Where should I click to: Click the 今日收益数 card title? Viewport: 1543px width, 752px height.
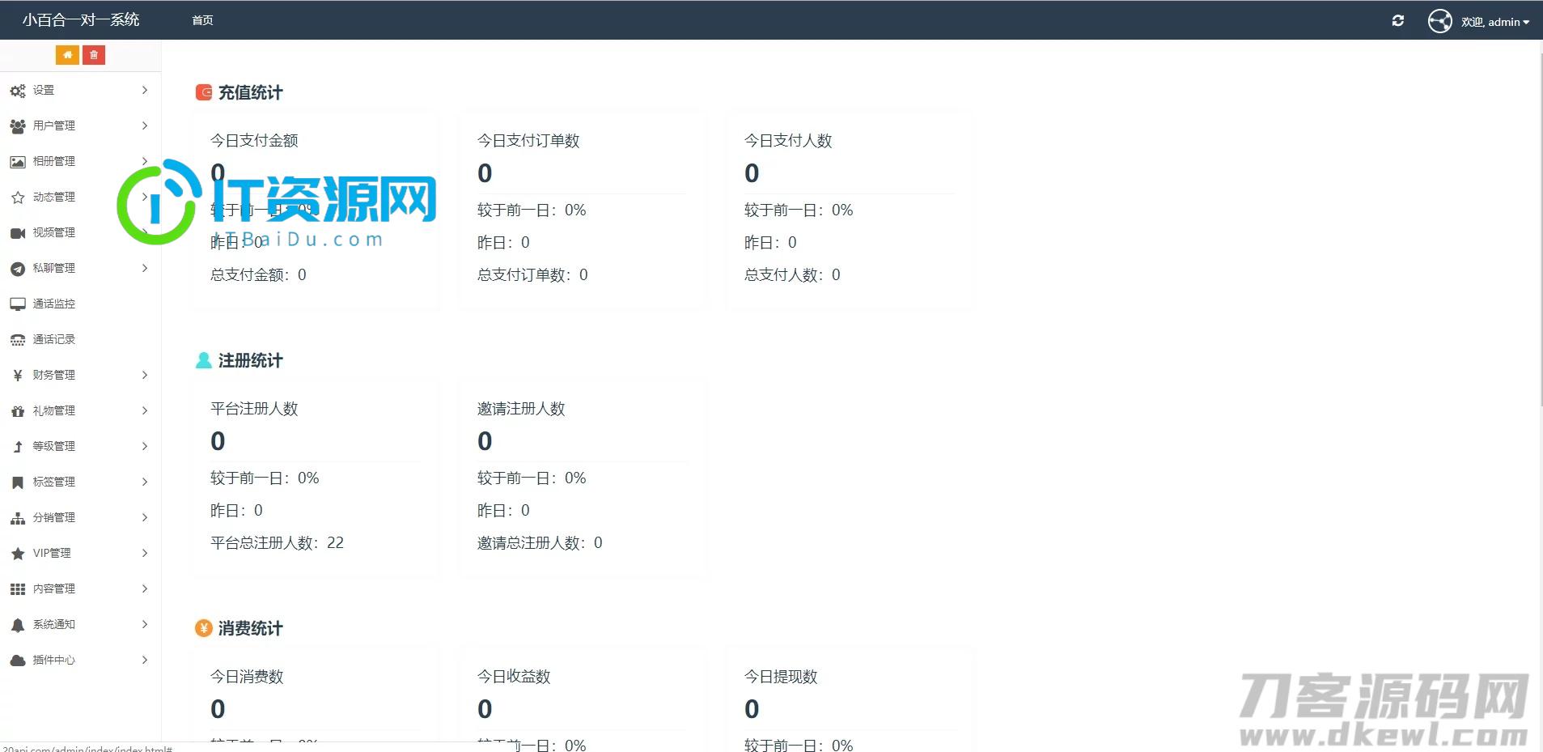pyautogui.click(x=514, y=677)
